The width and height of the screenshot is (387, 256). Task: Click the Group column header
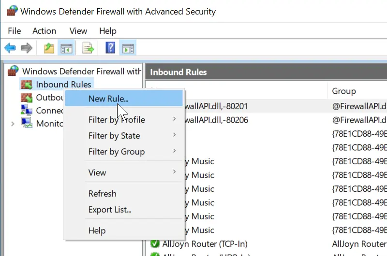pyautogui.click(x=344, y=91)
